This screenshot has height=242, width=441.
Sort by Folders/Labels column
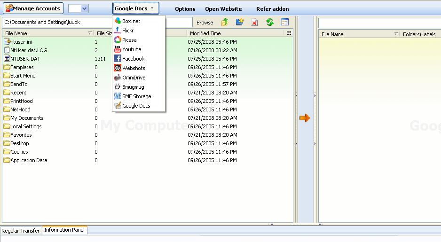pyautogui.click(x=420, y=34)
